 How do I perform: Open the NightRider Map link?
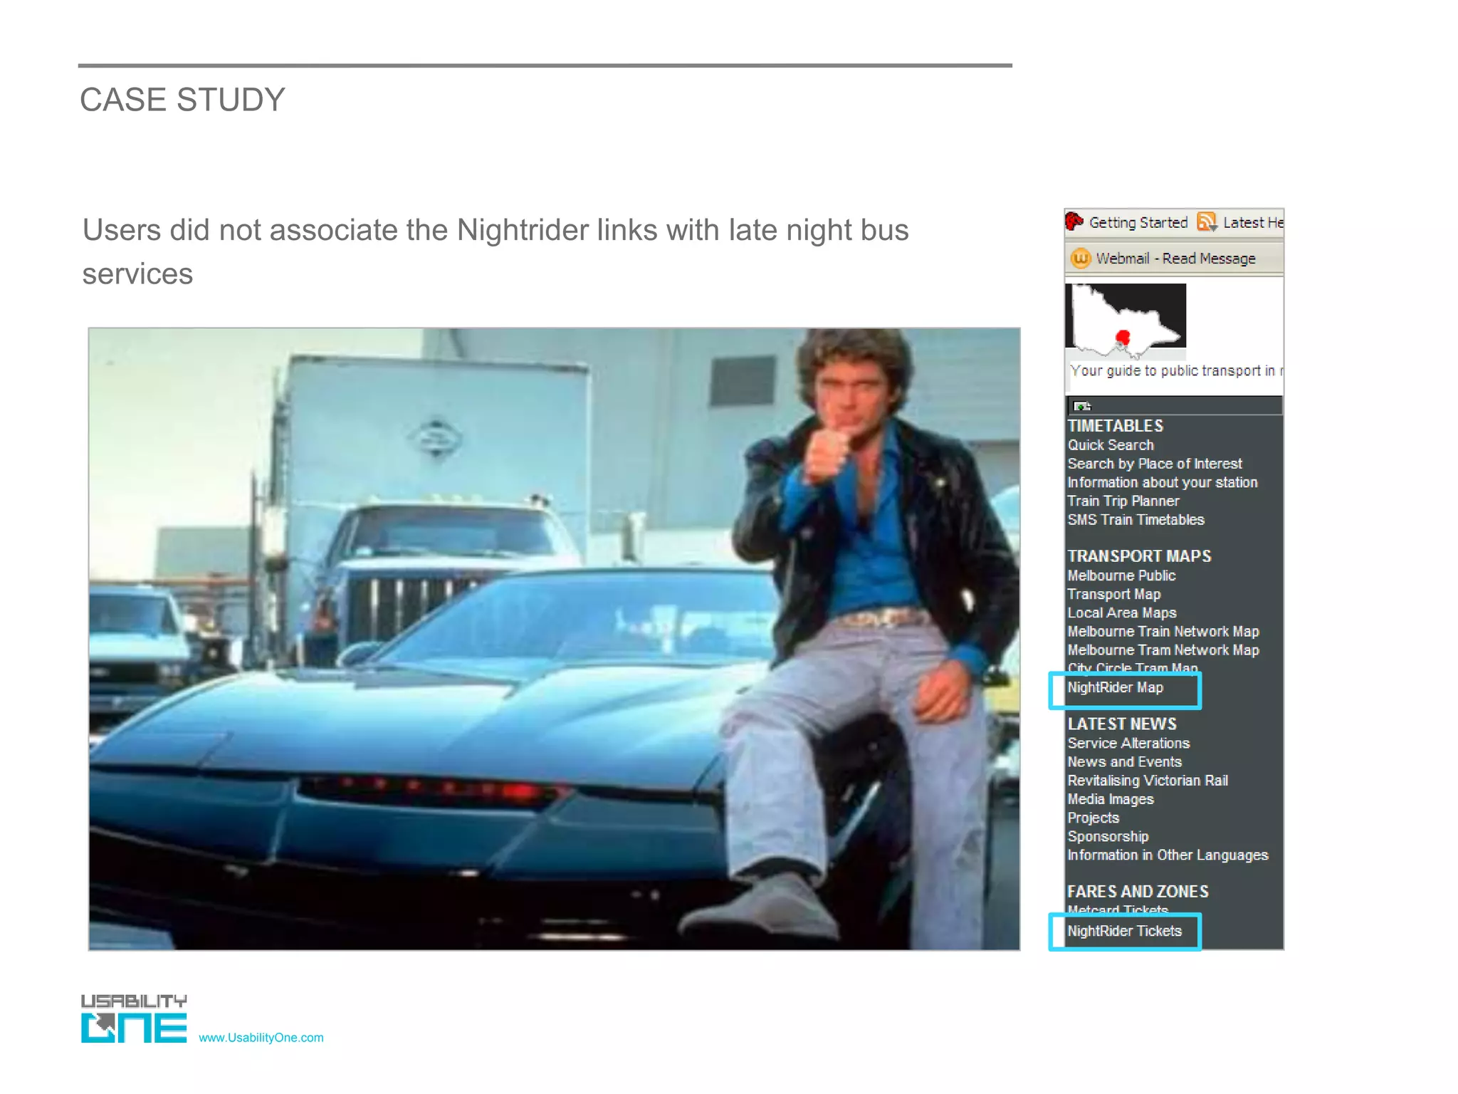(1115, 687)
